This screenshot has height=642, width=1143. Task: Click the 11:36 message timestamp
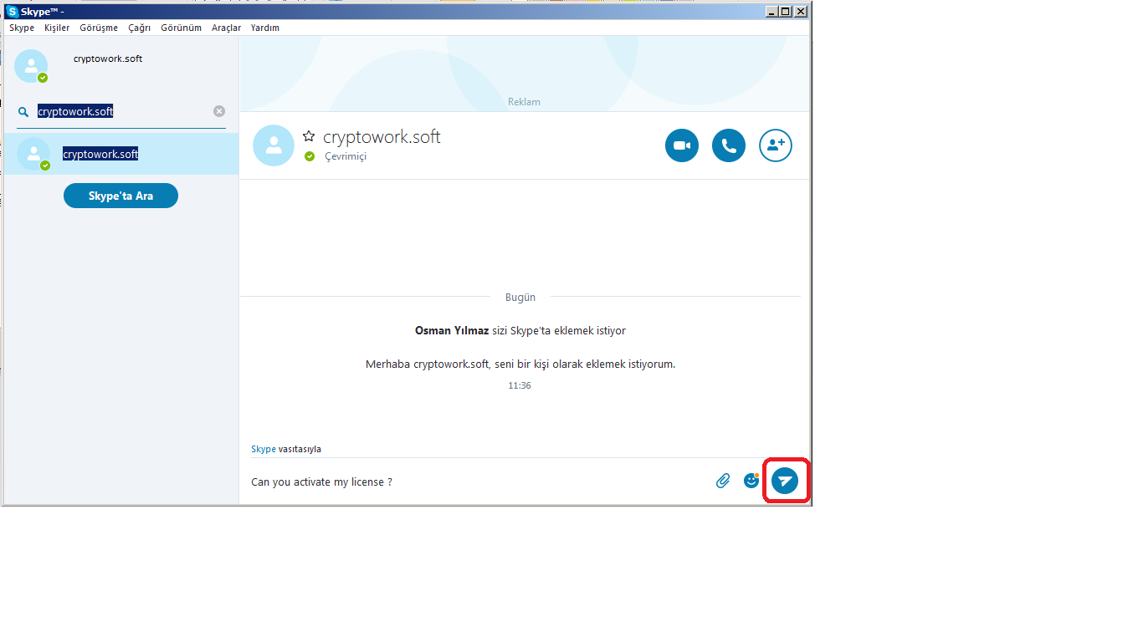(520, 385)
